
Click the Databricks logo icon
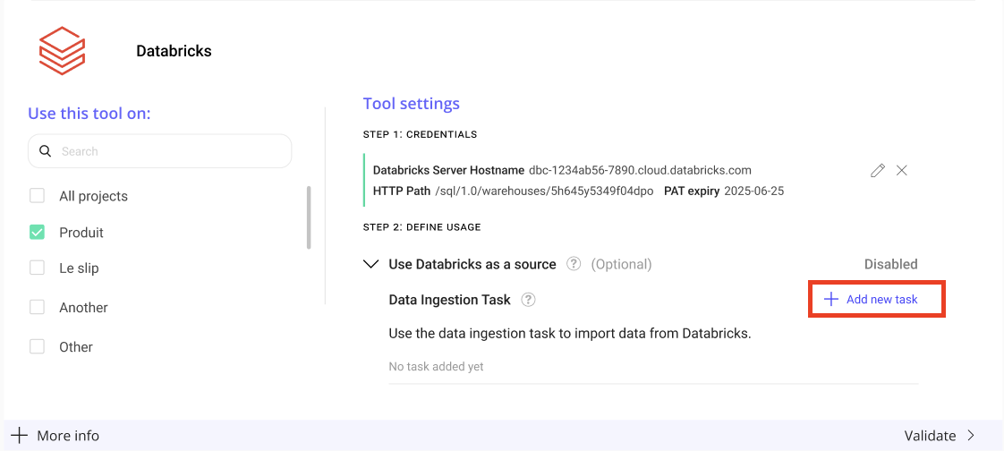pyautogui.click(x=62, y=51)
